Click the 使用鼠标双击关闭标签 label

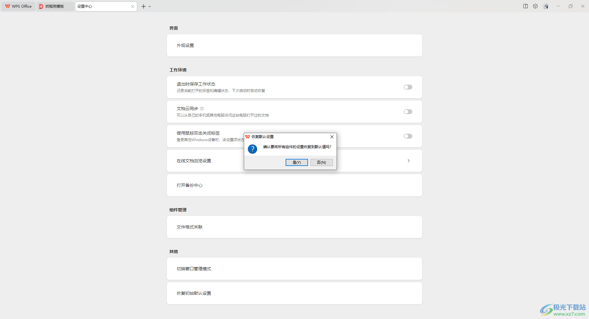point(198,133)
